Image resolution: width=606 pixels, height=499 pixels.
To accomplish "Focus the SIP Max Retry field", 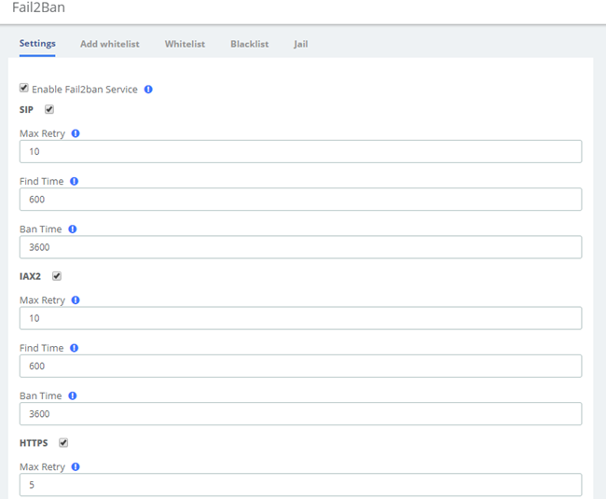I will click(301, 151).
